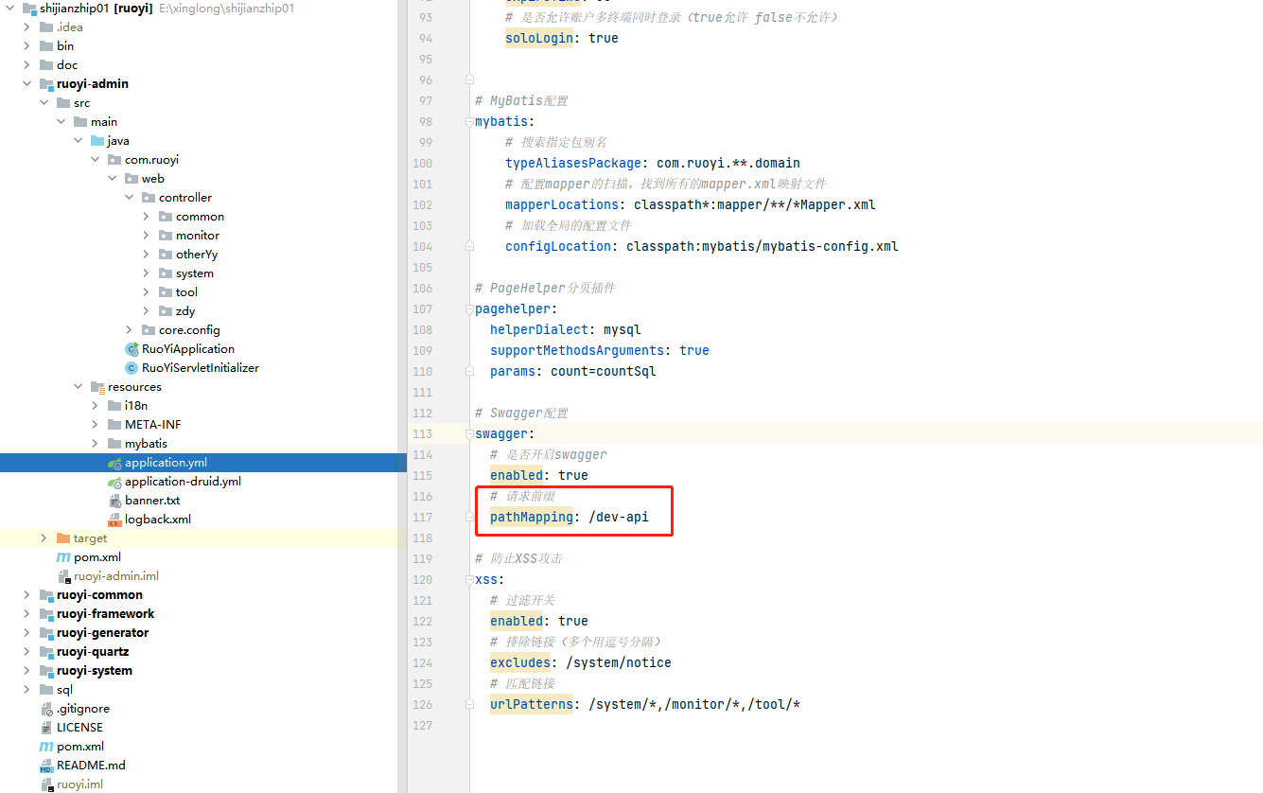Image resolution: width=1263 pixels, height=793 pixels.
Task: Select the mybatis resources folder in tree
Action: tap(146, 444)
